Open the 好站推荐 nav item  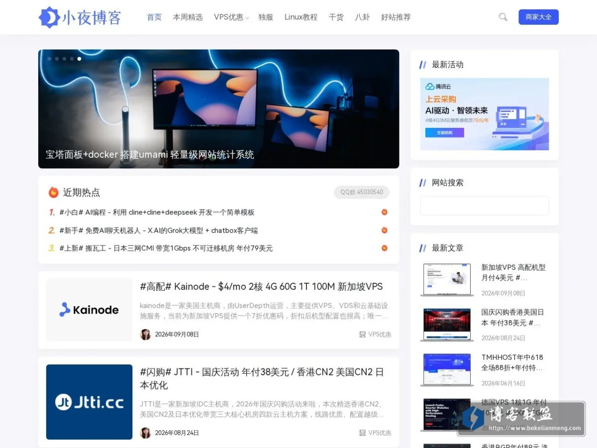point(396,17)
